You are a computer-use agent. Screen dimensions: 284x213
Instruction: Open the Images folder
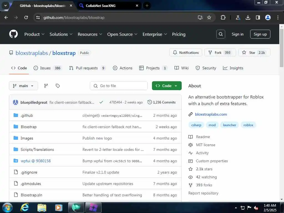(27, 138)
